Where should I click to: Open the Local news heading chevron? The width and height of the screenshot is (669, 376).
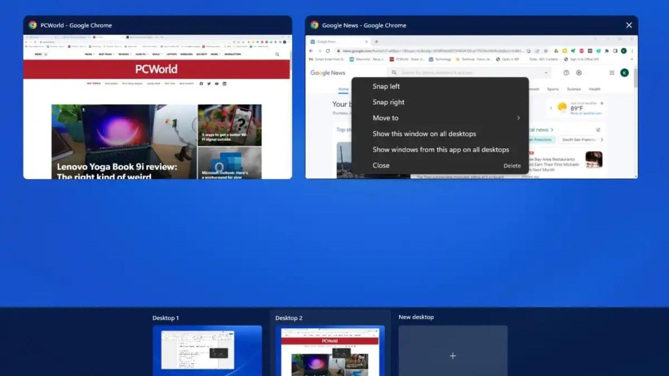552,130
